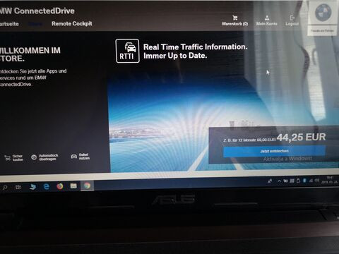Launch Microsoft Edge from the taskbar

pos(47,186)
